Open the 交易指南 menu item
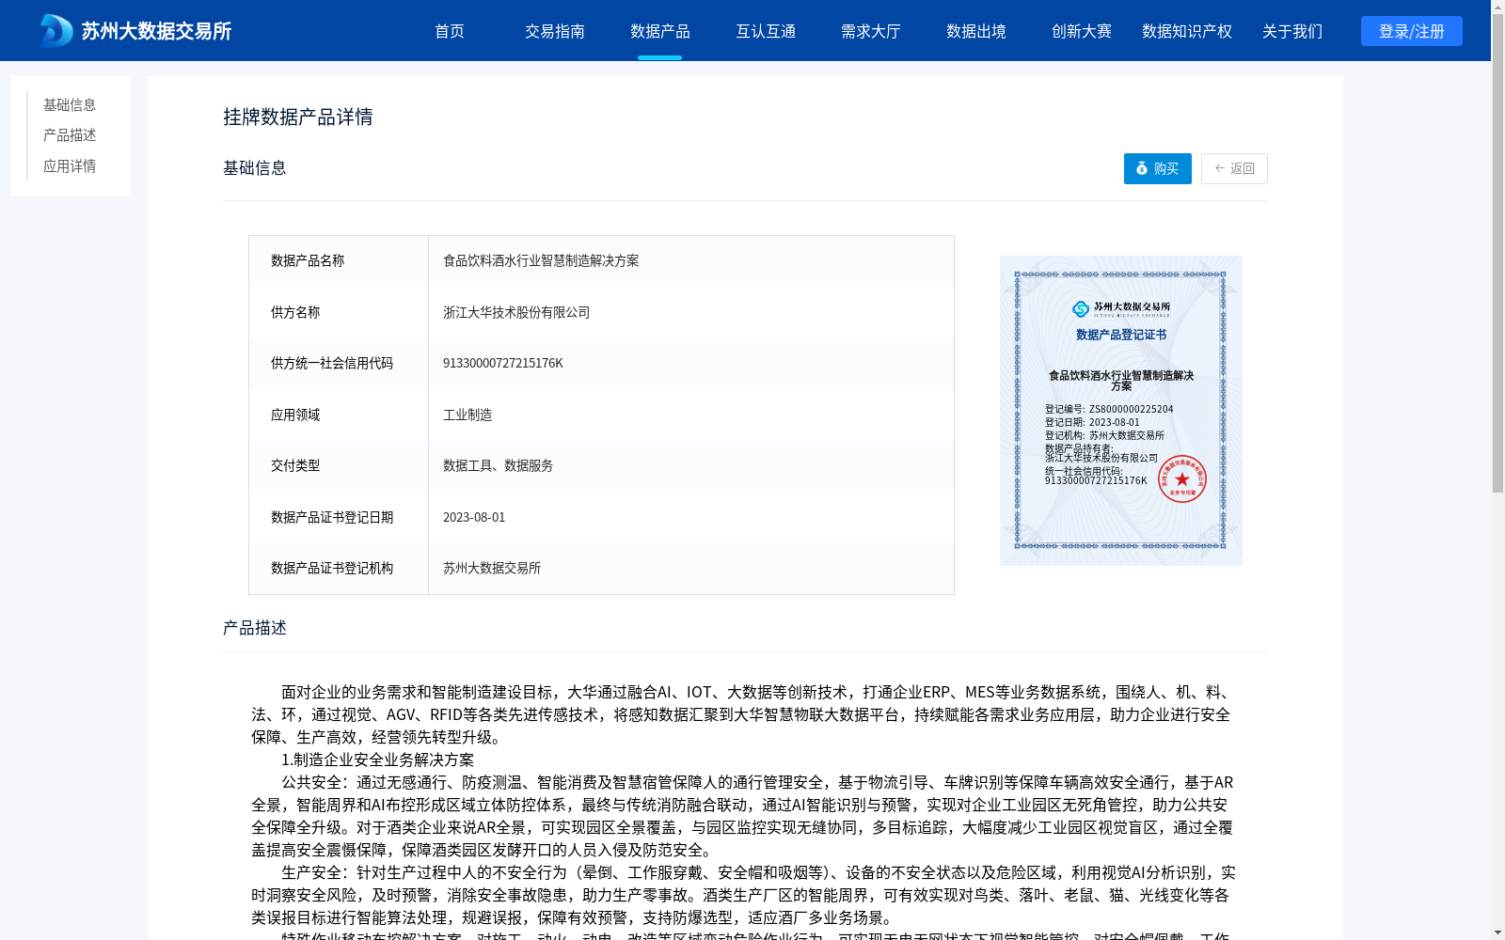The image size is (1505, 940). coord(555,31)
